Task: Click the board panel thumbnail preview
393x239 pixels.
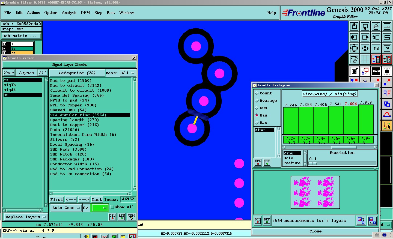Action: (x=315, y=192)
